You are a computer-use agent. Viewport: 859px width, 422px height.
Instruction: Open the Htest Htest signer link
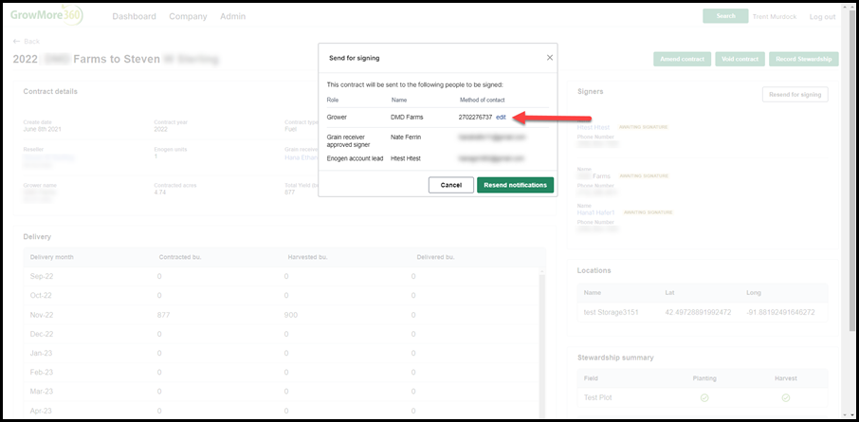(x=594, y=127)
